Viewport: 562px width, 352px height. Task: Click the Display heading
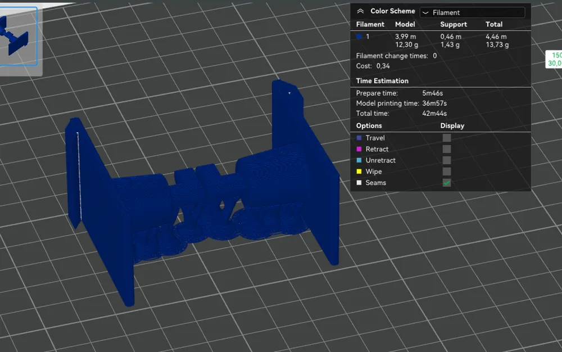pos(452,126)
